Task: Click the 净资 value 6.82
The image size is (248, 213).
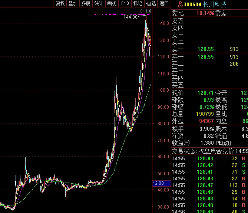Action: coord(209,136)
